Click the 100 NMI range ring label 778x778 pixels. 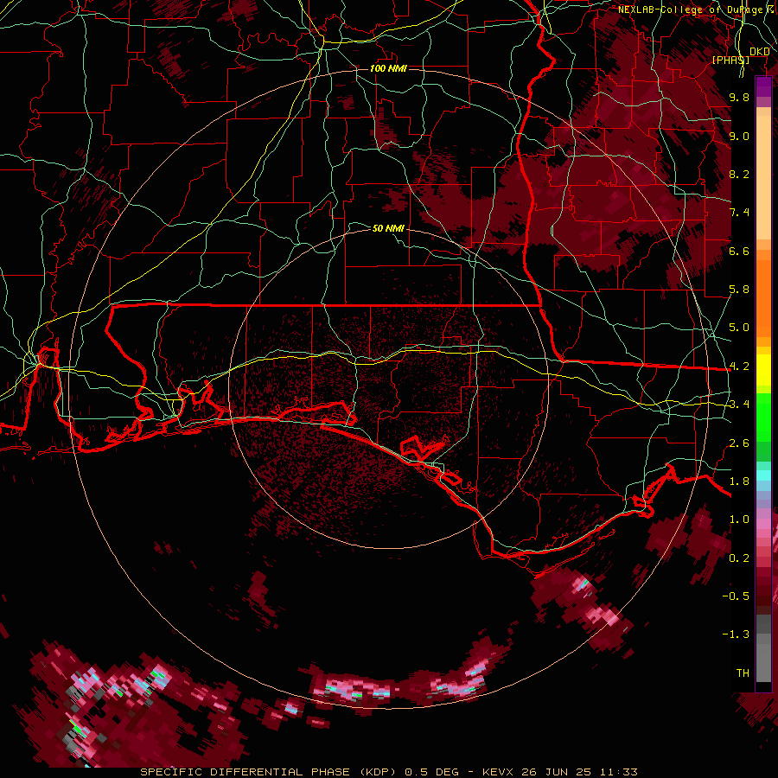pos(388,68)
